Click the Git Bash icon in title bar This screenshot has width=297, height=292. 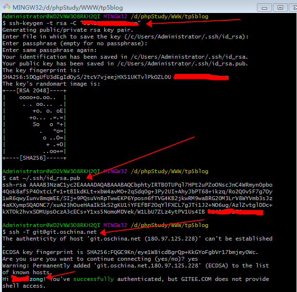(x=7, y=7)
